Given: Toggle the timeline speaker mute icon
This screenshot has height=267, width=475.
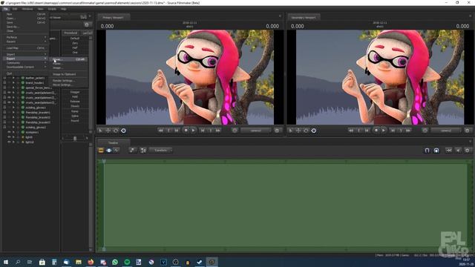Looking at the screenshot, I should 459,150.
